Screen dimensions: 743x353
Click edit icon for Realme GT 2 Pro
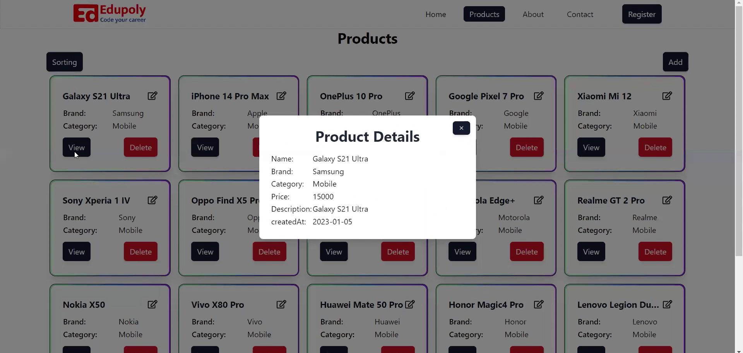(x=667, y=200)
